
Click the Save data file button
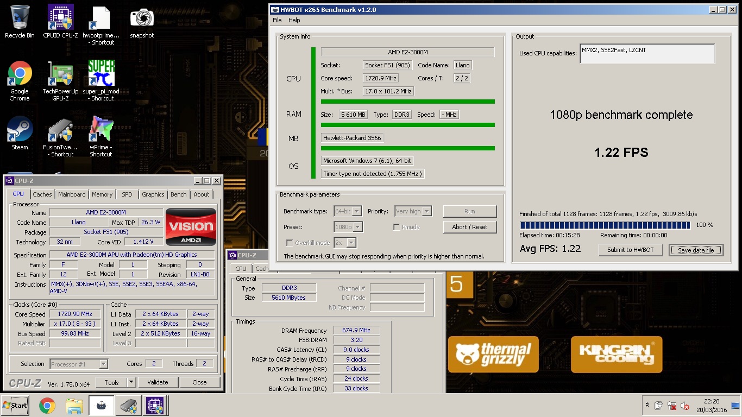696,250
